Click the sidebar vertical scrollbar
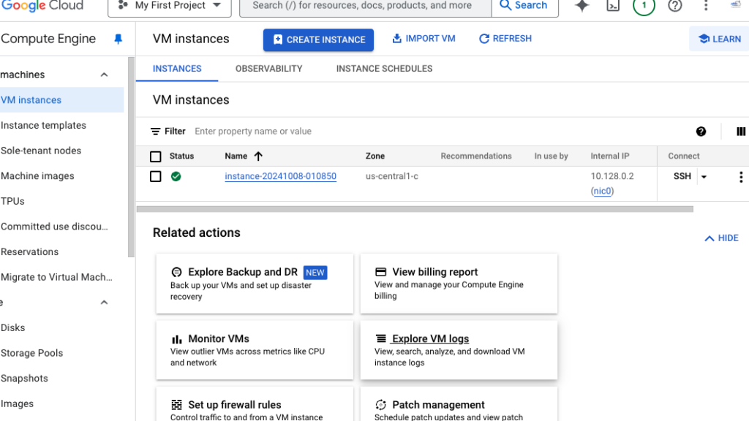 pyautogui.click(x=132, y=158)
